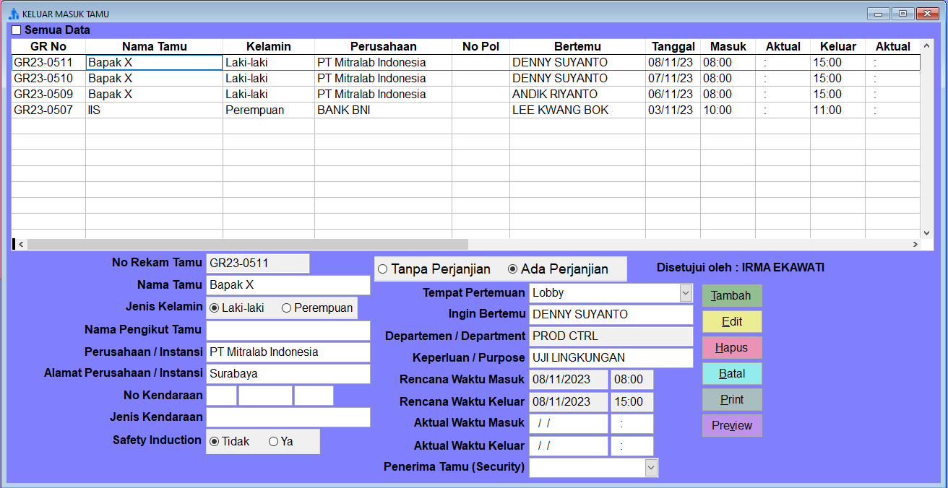Click the Nama Pengikut Tamu input field

click(x=288, y=331)
